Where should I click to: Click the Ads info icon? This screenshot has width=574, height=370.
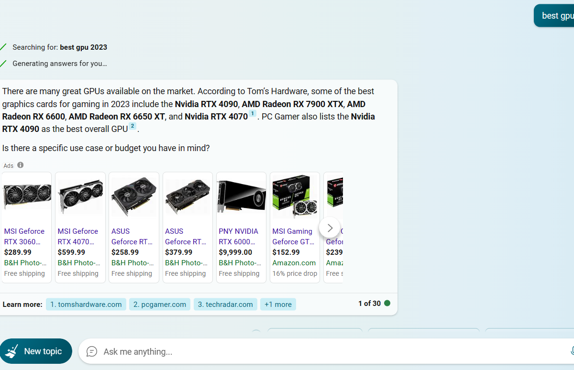(20, 165)
